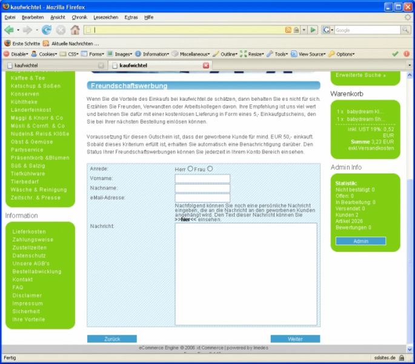This screenshot has width=415, height=364.
Task: Open the Chronik menu
Action: click(x=79, y=17)
